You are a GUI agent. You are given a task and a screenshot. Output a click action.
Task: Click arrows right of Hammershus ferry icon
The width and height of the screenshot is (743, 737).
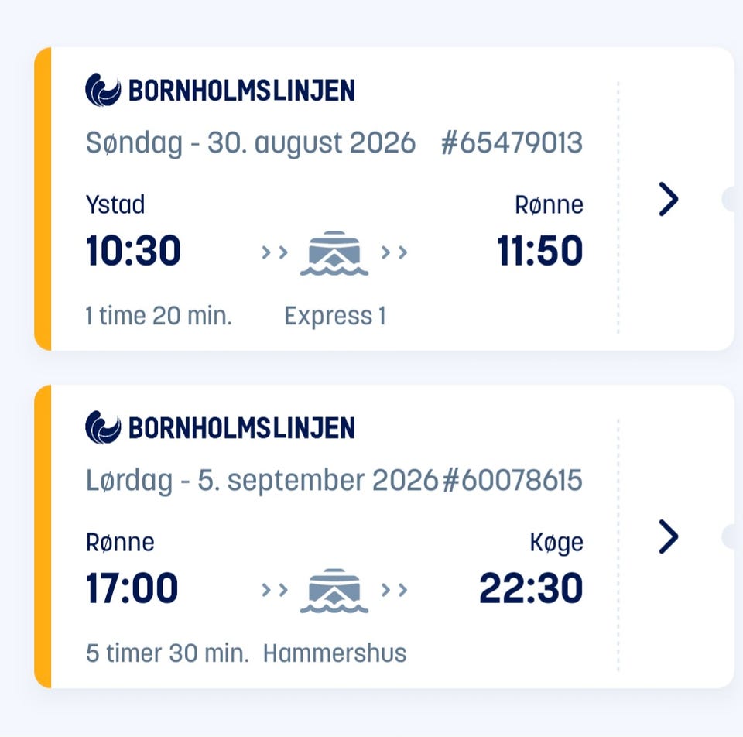point(394,590)
